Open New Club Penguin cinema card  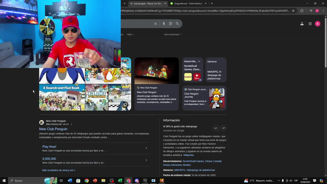click(x=157, y=84)
